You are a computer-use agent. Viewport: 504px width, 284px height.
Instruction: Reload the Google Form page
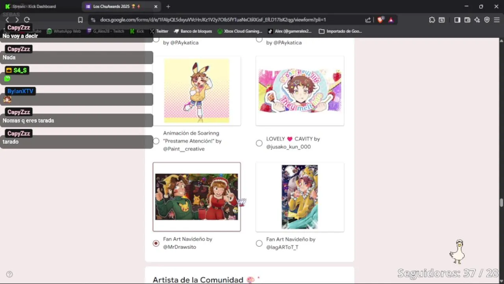(27, 20)
